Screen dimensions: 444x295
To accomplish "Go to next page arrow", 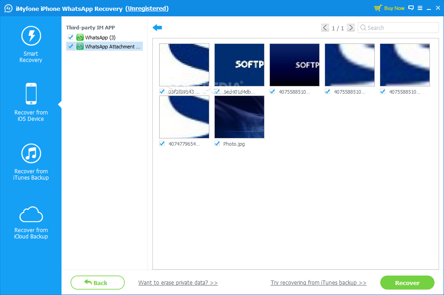I will click(x=350, y=28).
